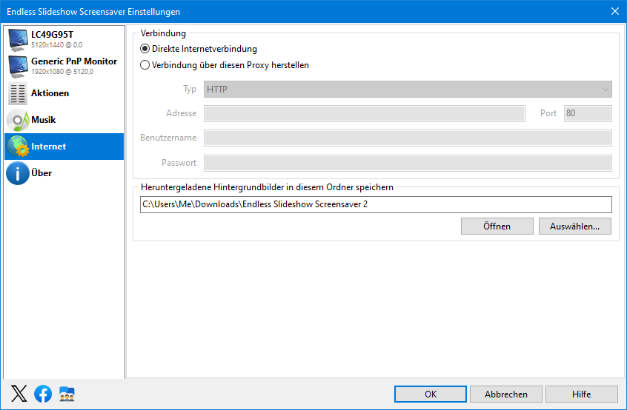
Task: Open the Facebook page icon
Action: pyautogui.click(x=43, y=394)
